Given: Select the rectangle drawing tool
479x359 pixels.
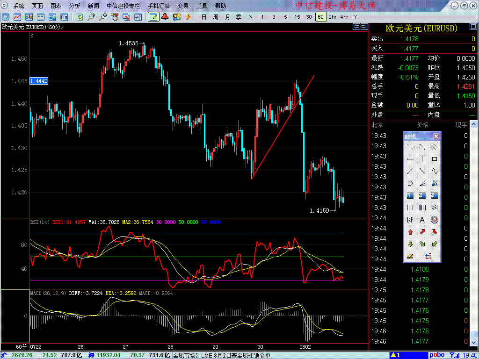Looking at the screenshot, I should pyautogui.click(x=435, y=159).
